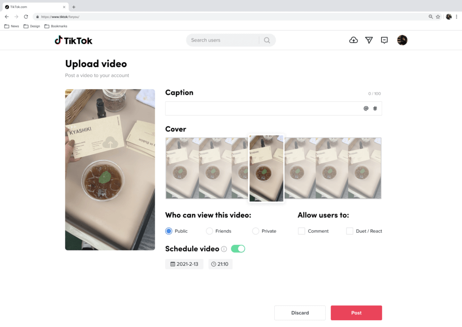The width and height of the screenshot is (462, 327).
Task: Open the inbox notifications icon
Action: (x=384, y=40)
